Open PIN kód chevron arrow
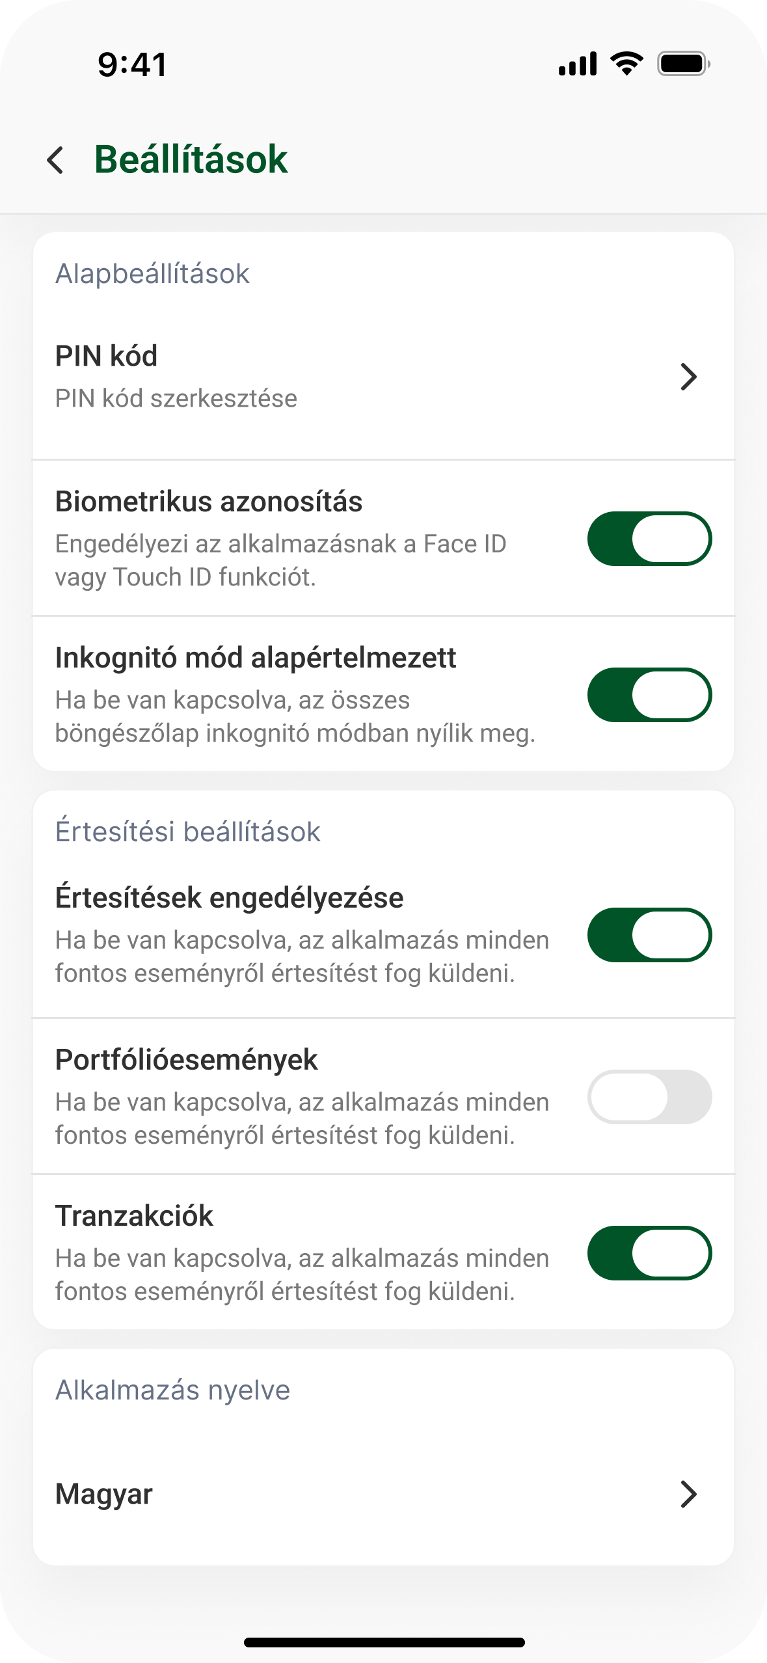This screenshot has width=767, height=1663. click(688, 377)
